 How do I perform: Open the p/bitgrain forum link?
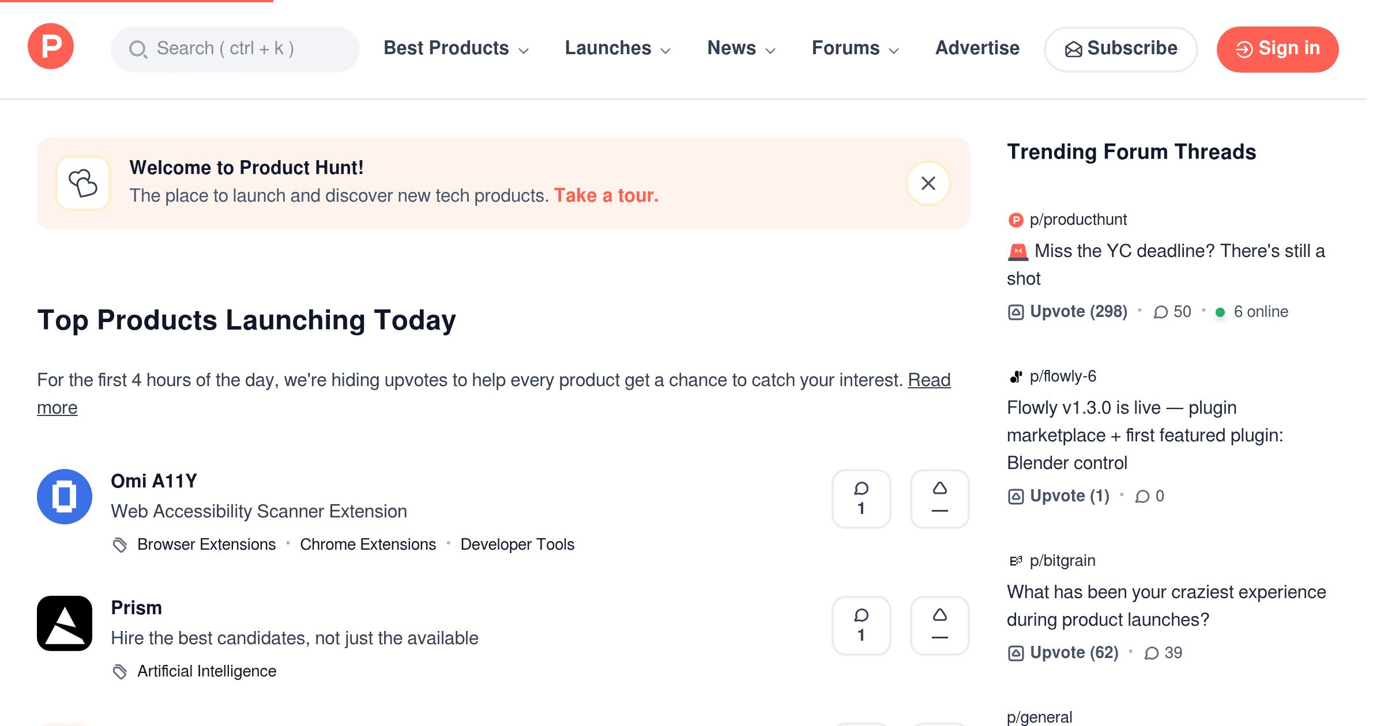coord(1062,561)
